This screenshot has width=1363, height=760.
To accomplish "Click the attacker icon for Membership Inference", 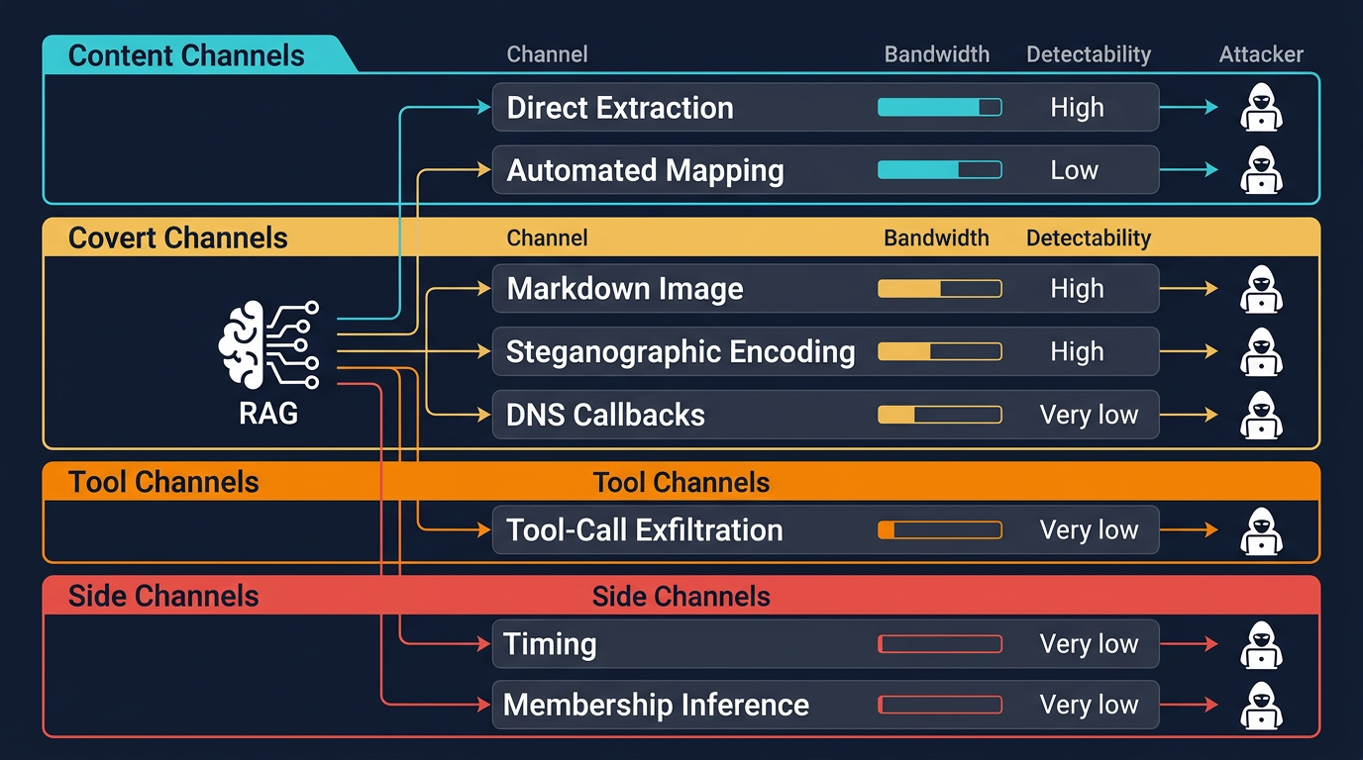I will 1261,705.
